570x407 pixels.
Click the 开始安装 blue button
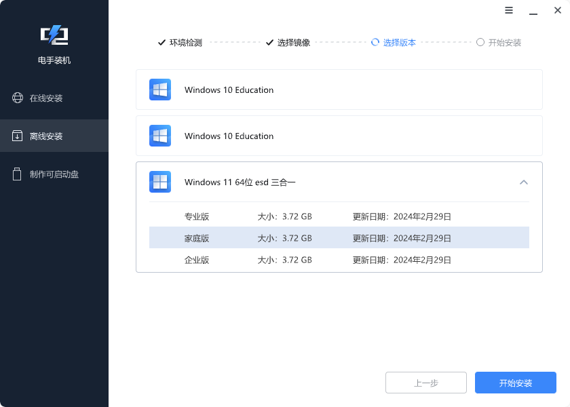[515, 383]
